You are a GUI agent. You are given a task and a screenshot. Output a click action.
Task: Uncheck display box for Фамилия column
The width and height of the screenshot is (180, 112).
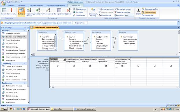(106, 66)
